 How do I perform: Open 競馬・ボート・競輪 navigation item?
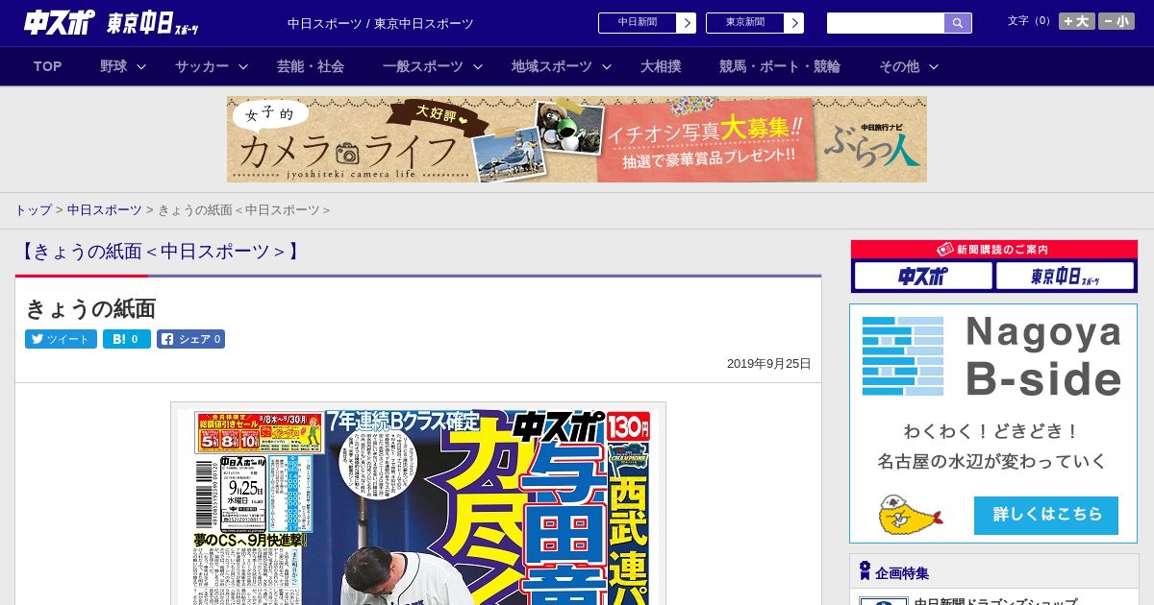[x=780, y=66]
